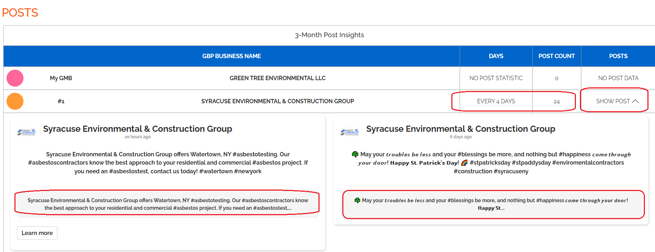Click the 6 days ago timestamp
The height and width of the screenshot is (252, 655).
[x=461, y=137]
